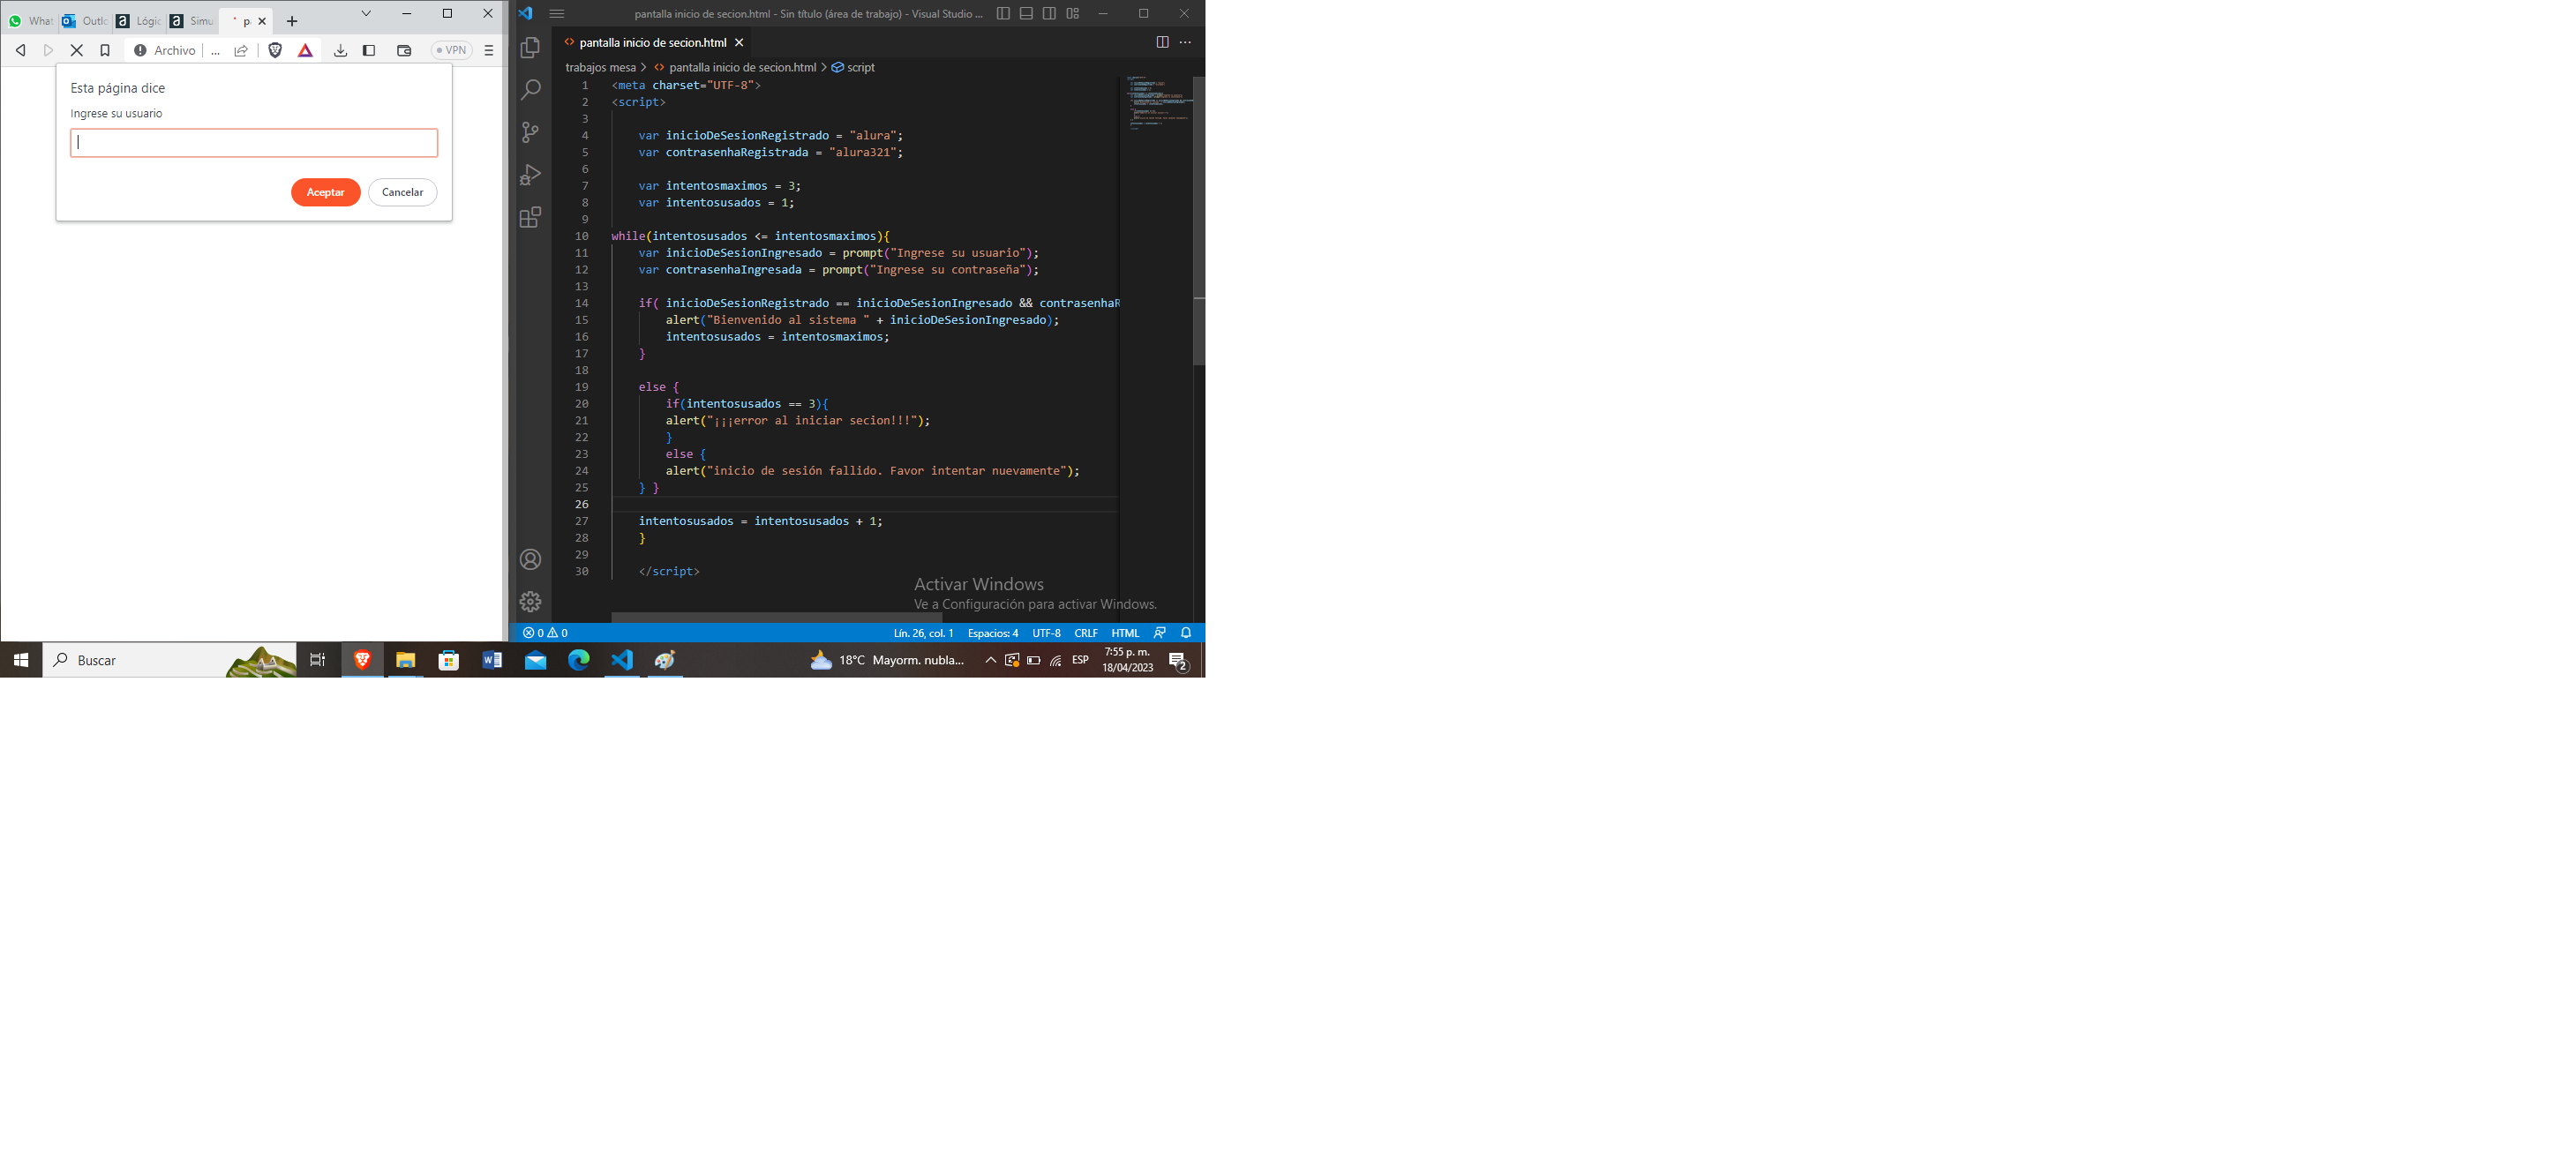Click the 'Ingrese su usuario' text field
Screen dimensions: 2576x1154
coord(254,143)
